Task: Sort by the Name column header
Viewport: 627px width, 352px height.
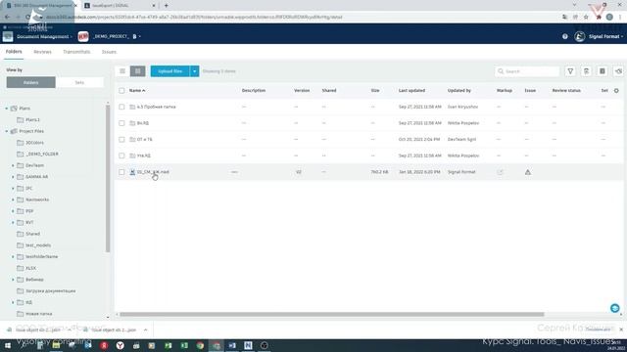Action: 137,91
